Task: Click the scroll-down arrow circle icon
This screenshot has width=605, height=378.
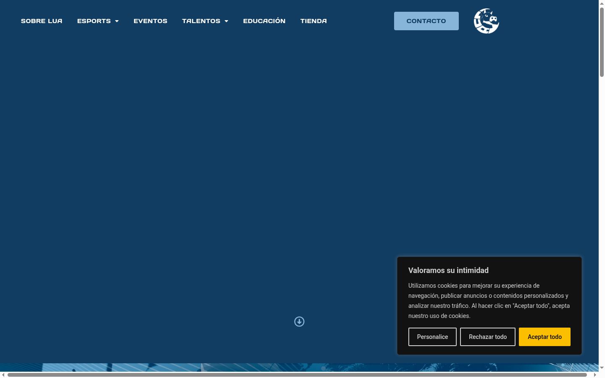Action: (x=299, y=322)
